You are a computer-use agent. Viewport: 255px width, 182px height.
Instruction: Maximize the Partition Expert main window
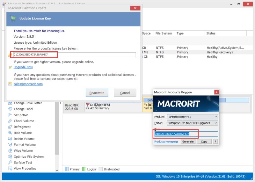(x=238, y=4)
